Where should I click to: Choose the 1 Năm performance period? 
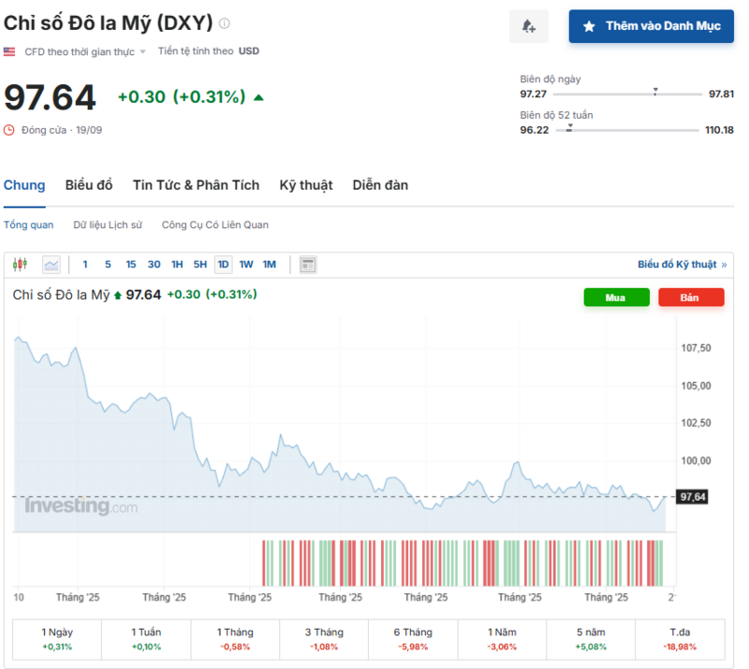[x=501, y=639]
